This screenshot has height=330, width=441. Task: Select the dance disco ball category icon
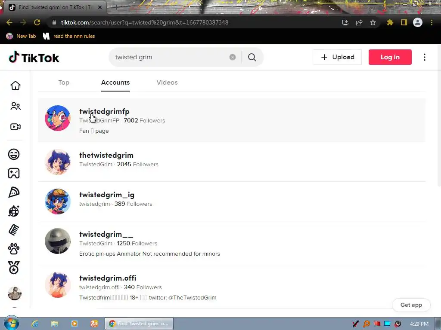tap(14, 211)
